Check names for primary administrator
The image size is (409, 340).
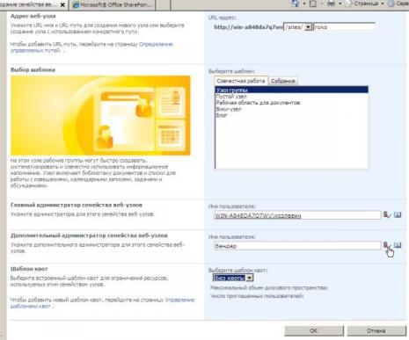(387, 215)
